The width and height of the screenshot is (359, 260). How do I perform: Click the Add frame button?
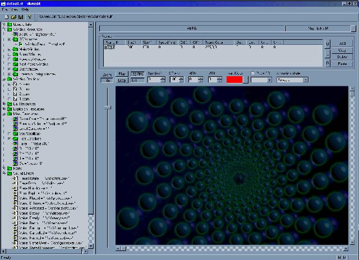pyautogui.click(x=342, y=43)
